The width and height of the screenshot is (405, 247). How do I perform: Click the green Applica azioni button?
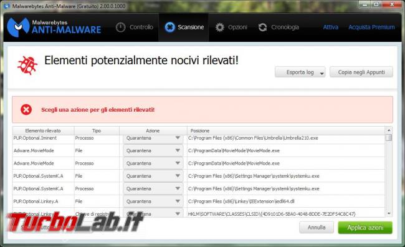[365, 227]
